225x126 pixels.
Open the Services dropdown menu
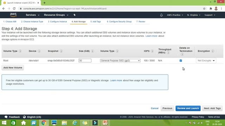[x=32, y=15]
